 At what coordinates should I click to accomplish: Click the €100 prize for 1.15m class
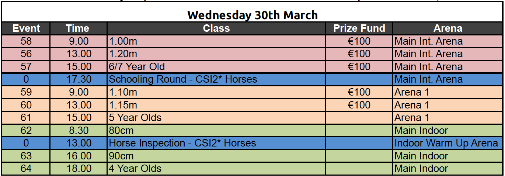point(359,105)
